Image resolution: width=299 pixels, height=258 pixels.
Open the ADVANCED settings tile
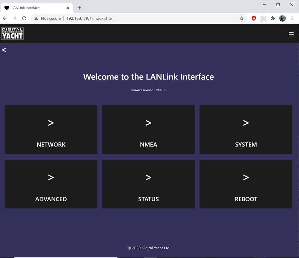coord(51,184)
